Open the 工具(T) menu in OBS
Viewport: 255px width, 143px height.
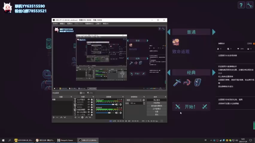point(98,24)
